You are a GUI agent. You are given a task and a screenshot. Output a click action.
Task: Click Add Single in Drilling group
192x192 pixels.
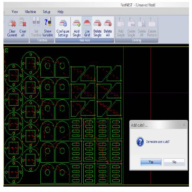point(121,27)
